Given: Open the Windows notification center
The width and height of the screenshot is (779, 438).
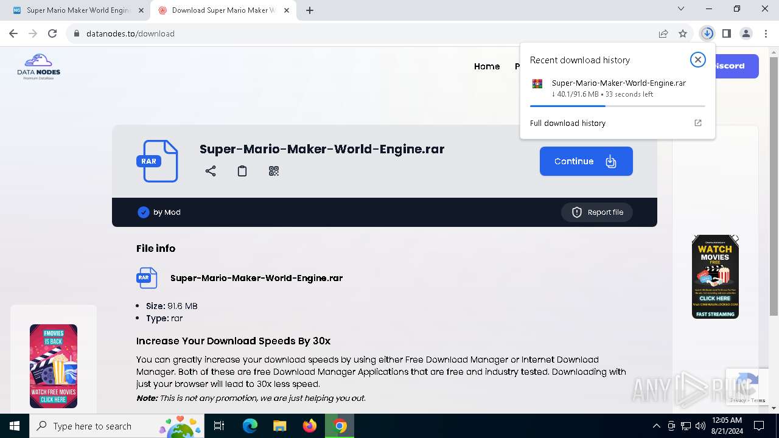Looking at the screenshot, I should click(x=759, y=426).
